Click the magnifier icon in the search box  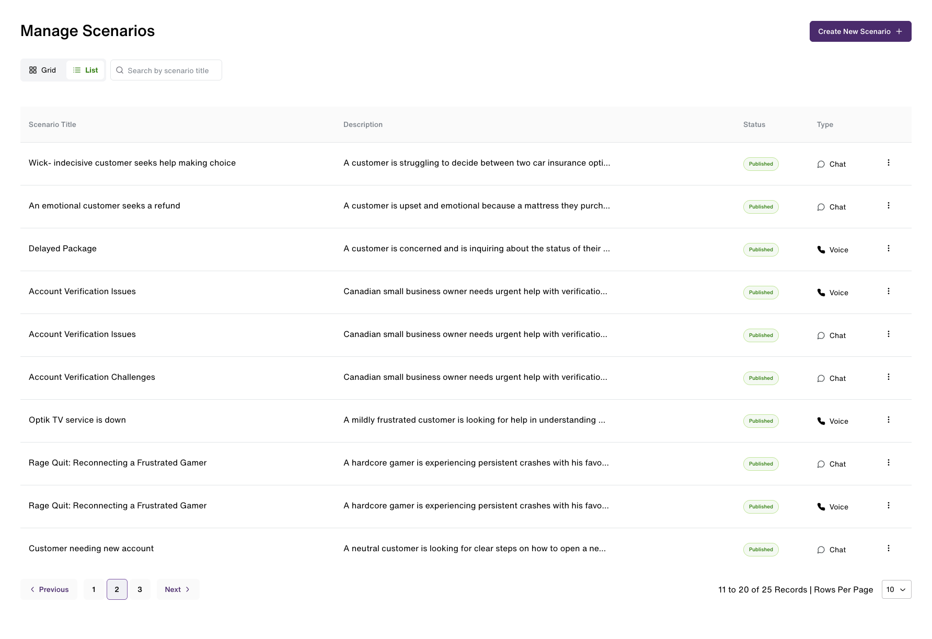tap(120, 70)
